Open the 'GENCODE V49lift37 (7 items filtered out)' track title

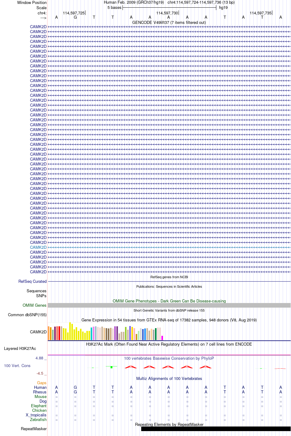169,22
